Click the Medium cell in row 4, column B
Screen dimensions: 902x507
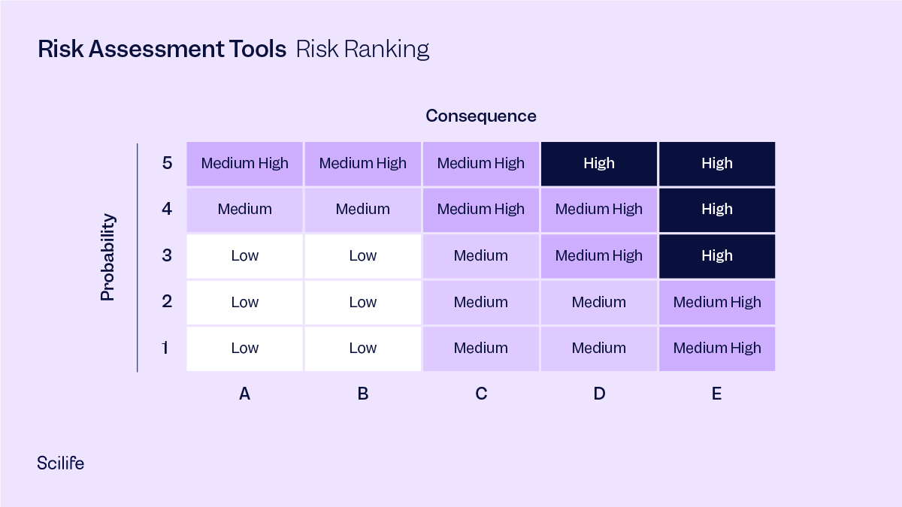(363, 210)
